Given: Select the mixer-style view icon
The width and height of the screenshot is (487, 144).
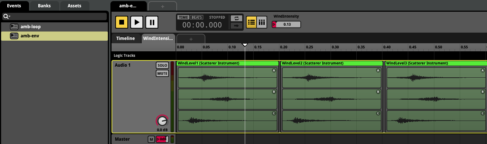Looking at the screenshot, I should pos(262,22).
